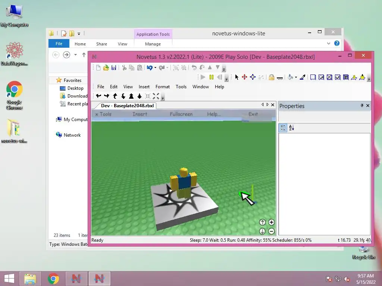382x286 pixels.
Task: Click Tools in the in-game top bar
Action: (105, 114)
